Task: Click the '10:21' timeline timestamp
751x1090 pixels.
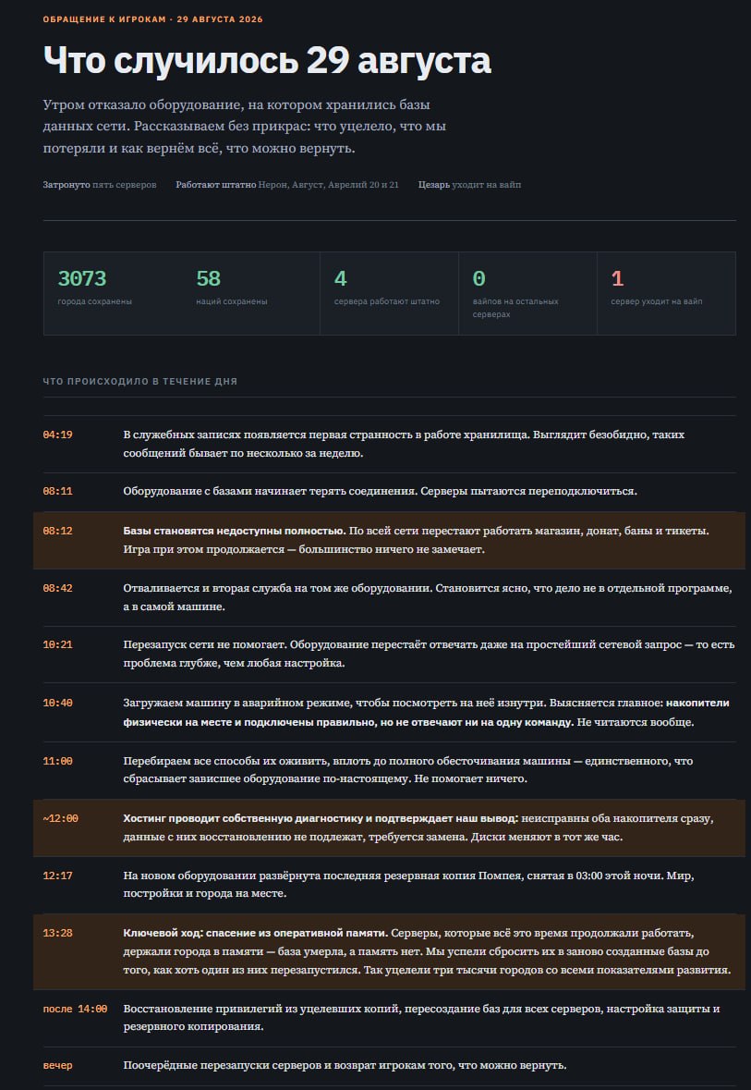Action: click(x=57, y=645)
